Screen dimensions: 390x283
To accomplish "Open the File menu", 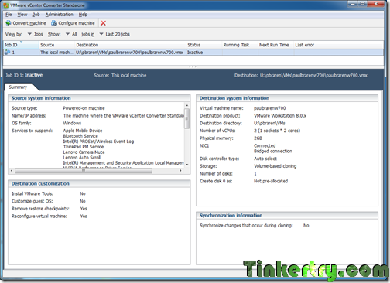I will [x=9, y=15].
